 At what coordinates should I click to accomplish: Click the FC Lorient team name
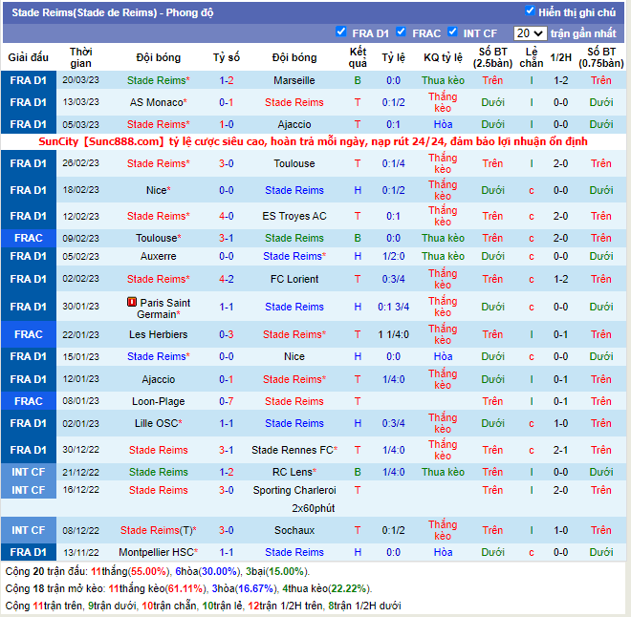pyautogui.click(x=294, y=279)
